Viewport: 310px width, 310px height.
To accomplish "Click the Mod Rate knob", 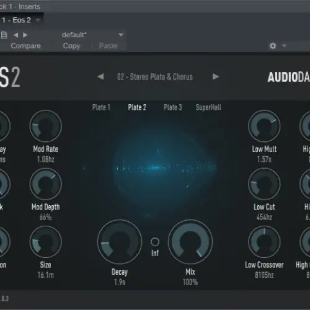I will (x=46, y=126).
